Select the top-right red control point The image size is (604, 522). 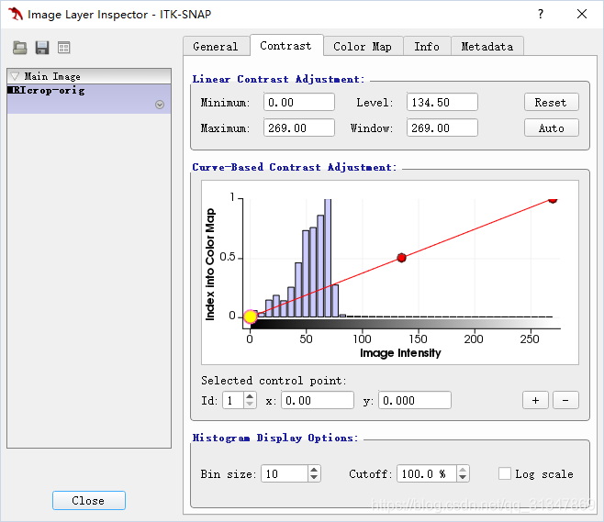(553, 200)
